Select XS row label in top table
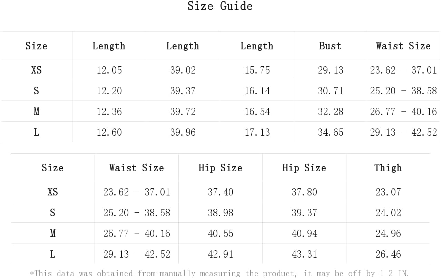Screen dimensions: 441x278 (37, 70)
